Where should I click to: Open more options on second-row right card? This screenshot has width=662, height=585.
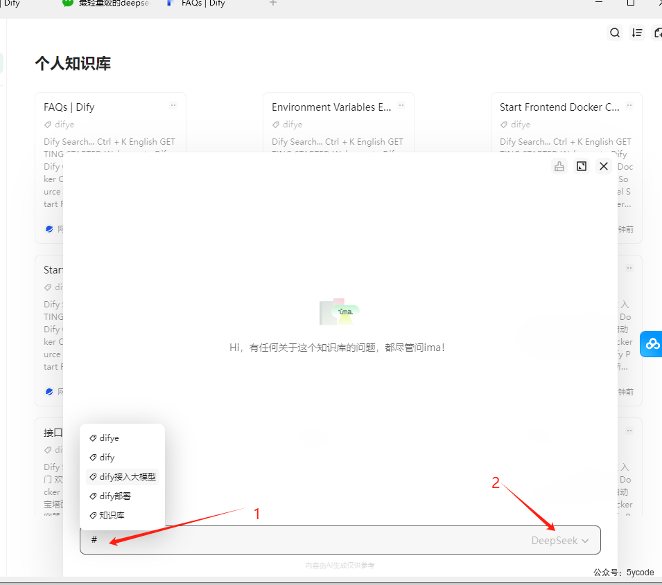click(629, 268)
